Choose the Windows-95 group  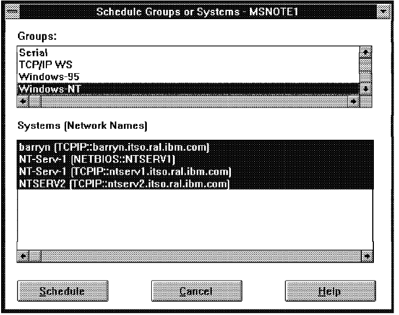188,76
